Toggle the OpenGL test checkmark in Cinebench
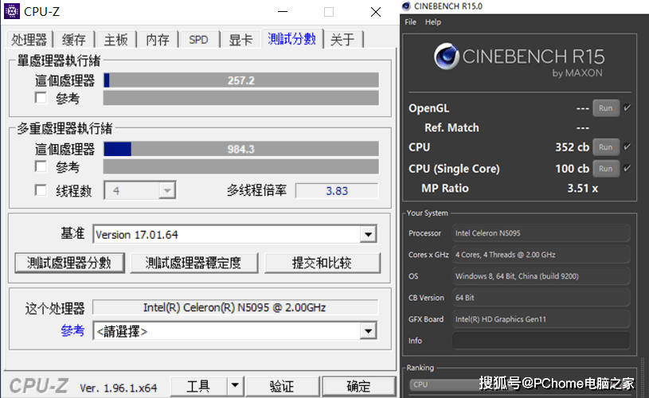The height and width of the screenshot is (398, 649). pos(627,107)
